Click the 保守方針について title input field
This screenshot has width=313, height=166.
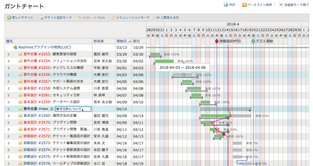(x=73, y=109)
